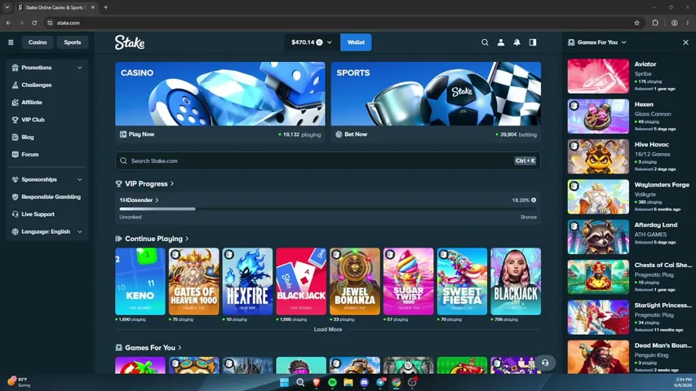Open Windows Start menu

[284, 382]
